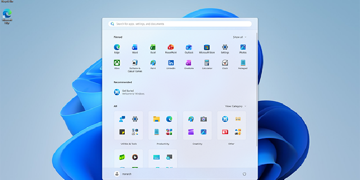
Task: Open the red News icon in Other group
Action: click(225, 132)
